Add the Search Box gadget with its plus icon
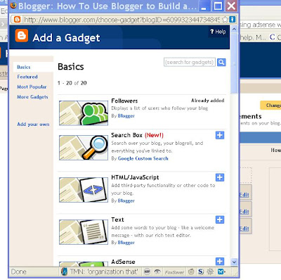This screenshot has height=280, width=281. coord(220,135)
